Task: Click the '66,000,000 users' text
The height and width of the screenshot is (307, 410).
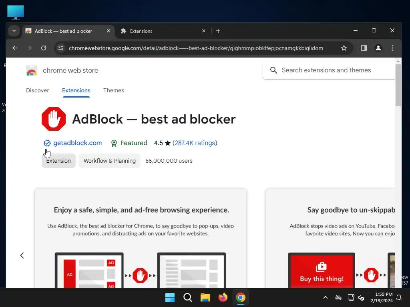Action: tap(169, 161)
